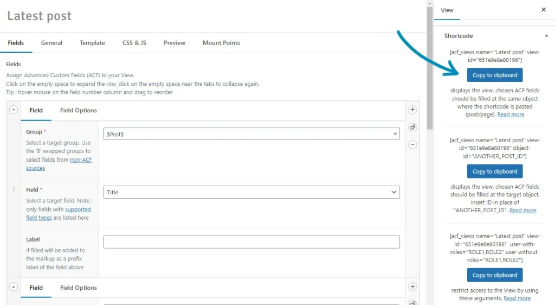555x305 pixels.
Task: Open the Mount Points tab
Action: coord(221,43)
